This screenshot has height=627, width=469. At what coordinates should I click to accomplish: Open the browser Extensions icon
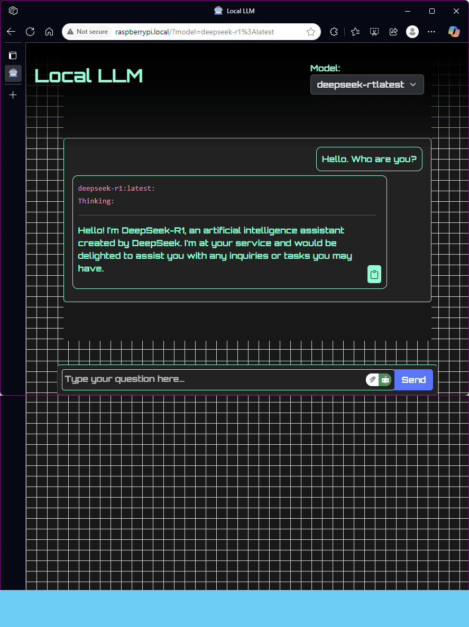[x=334, y=32]
